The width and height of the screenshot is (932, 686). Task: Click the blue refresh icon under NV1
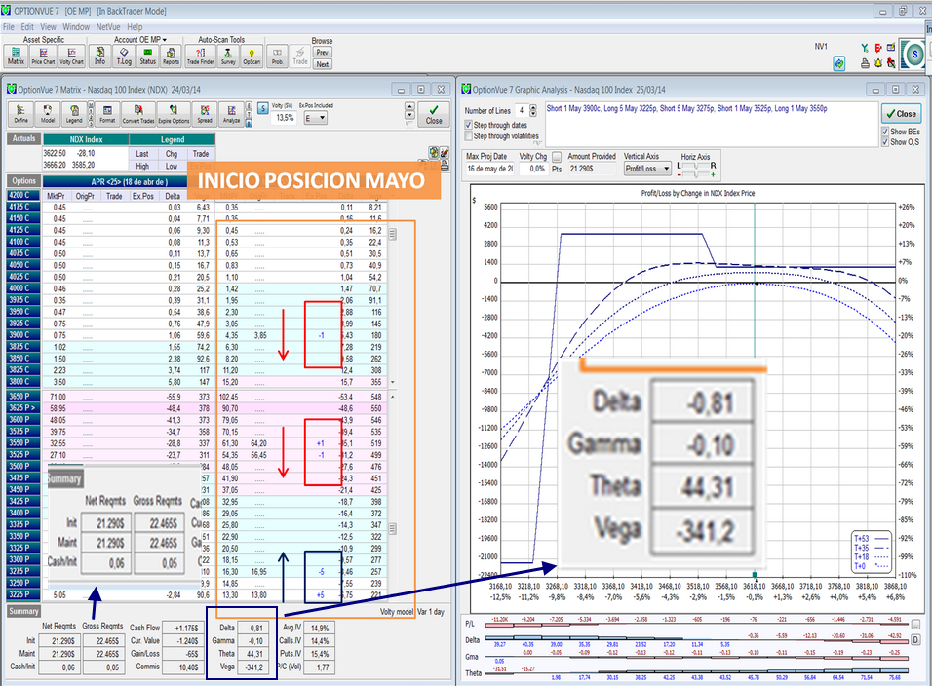click(839, 63)
